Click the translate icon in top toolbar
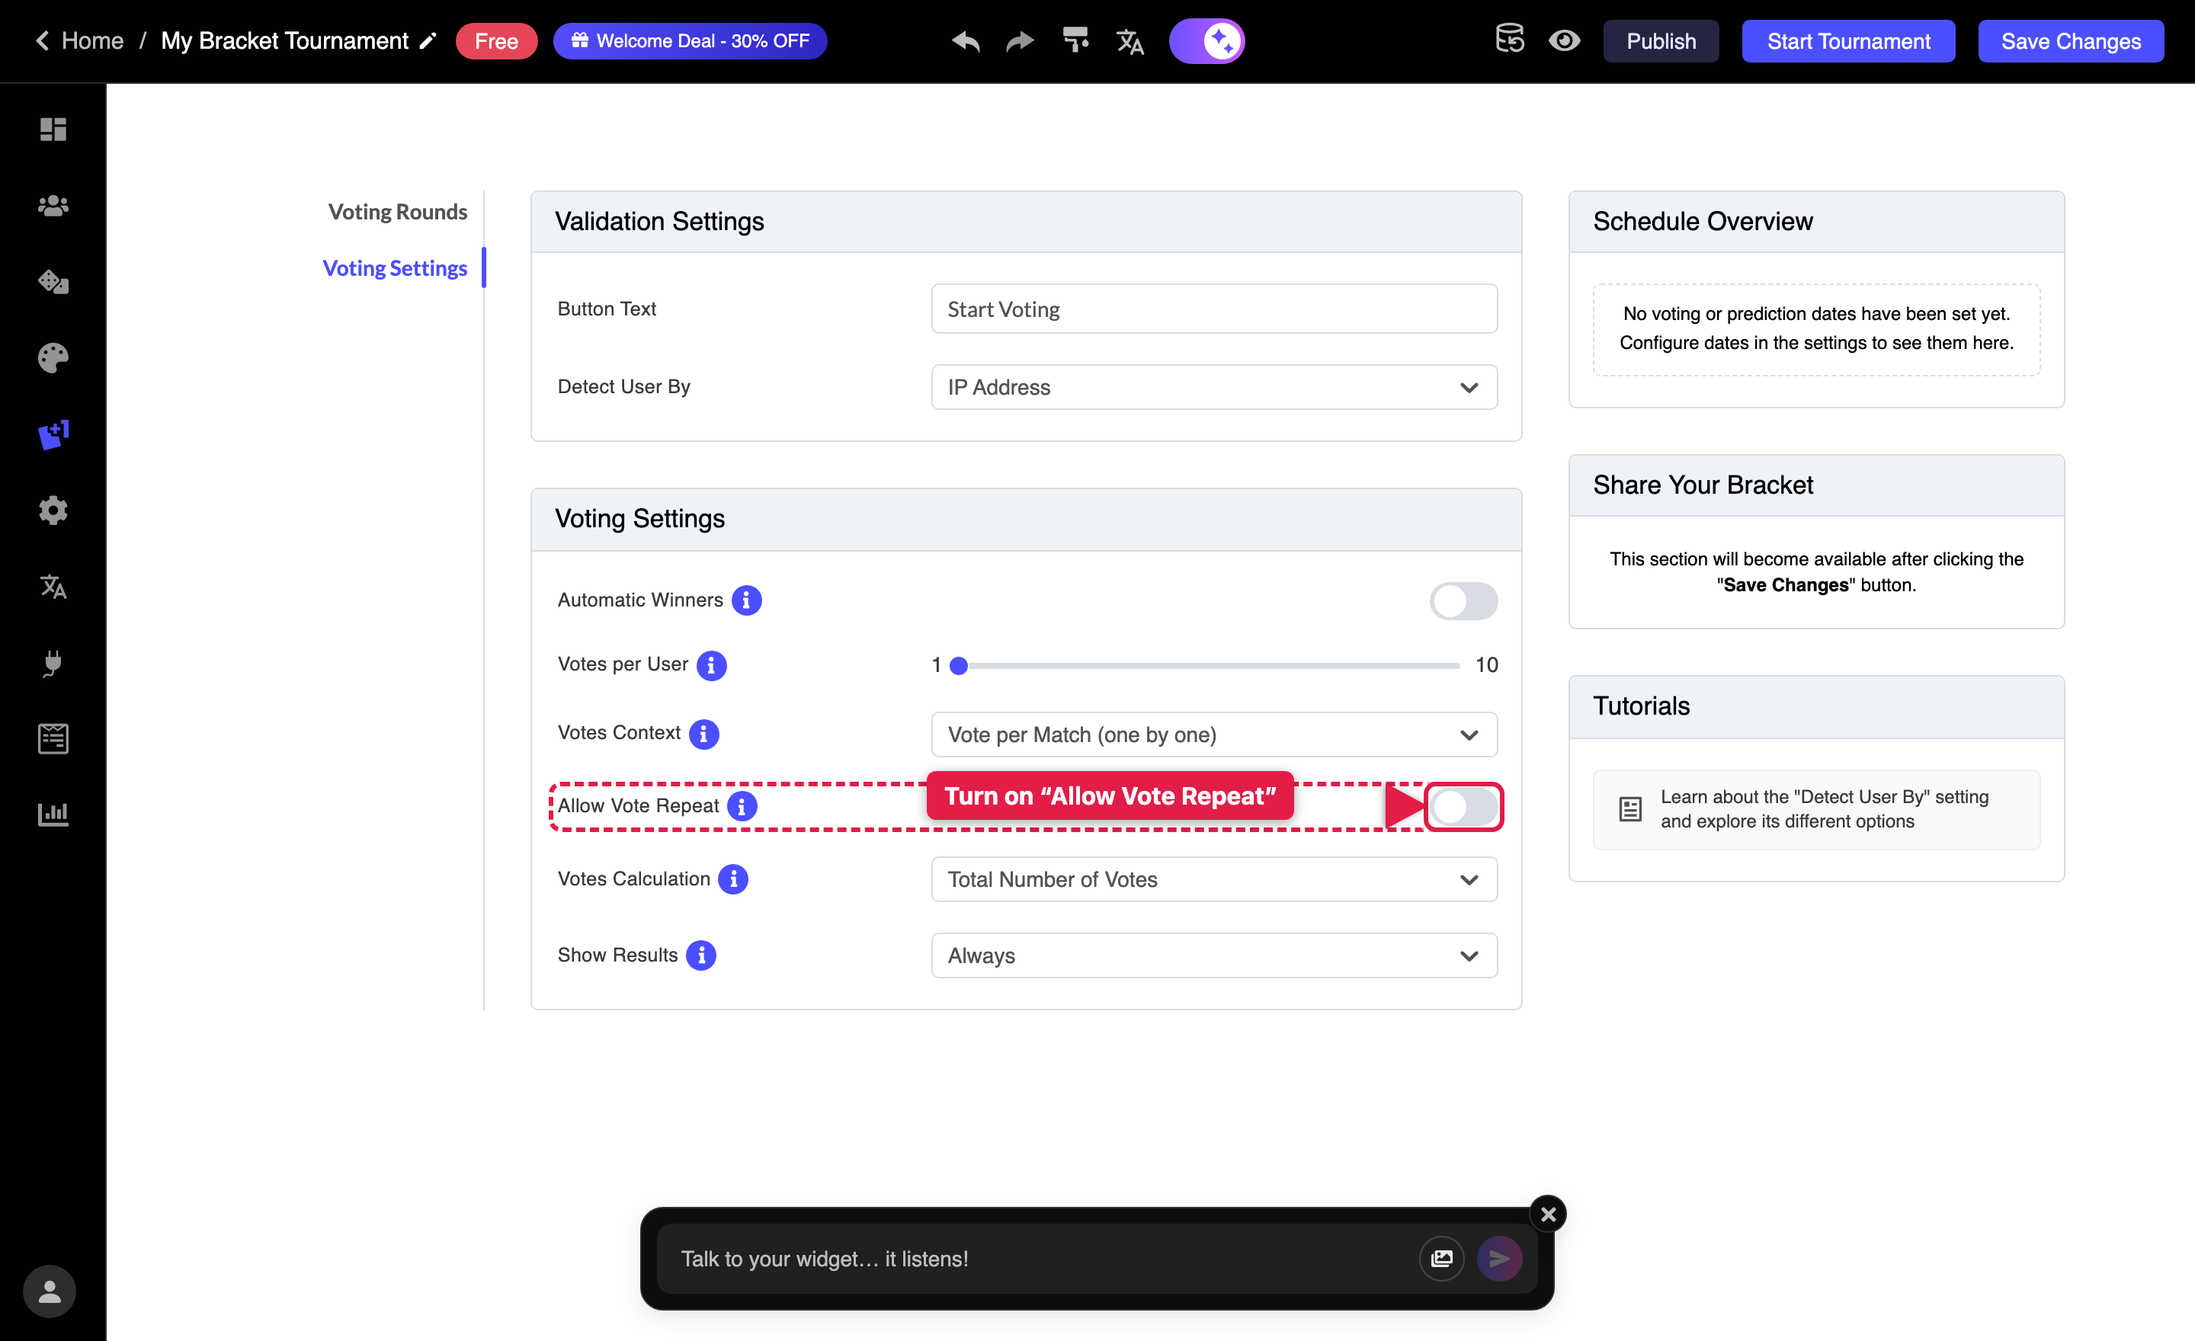The width and height of the screenshot is (2195, 1341). tap(1130, 41)
